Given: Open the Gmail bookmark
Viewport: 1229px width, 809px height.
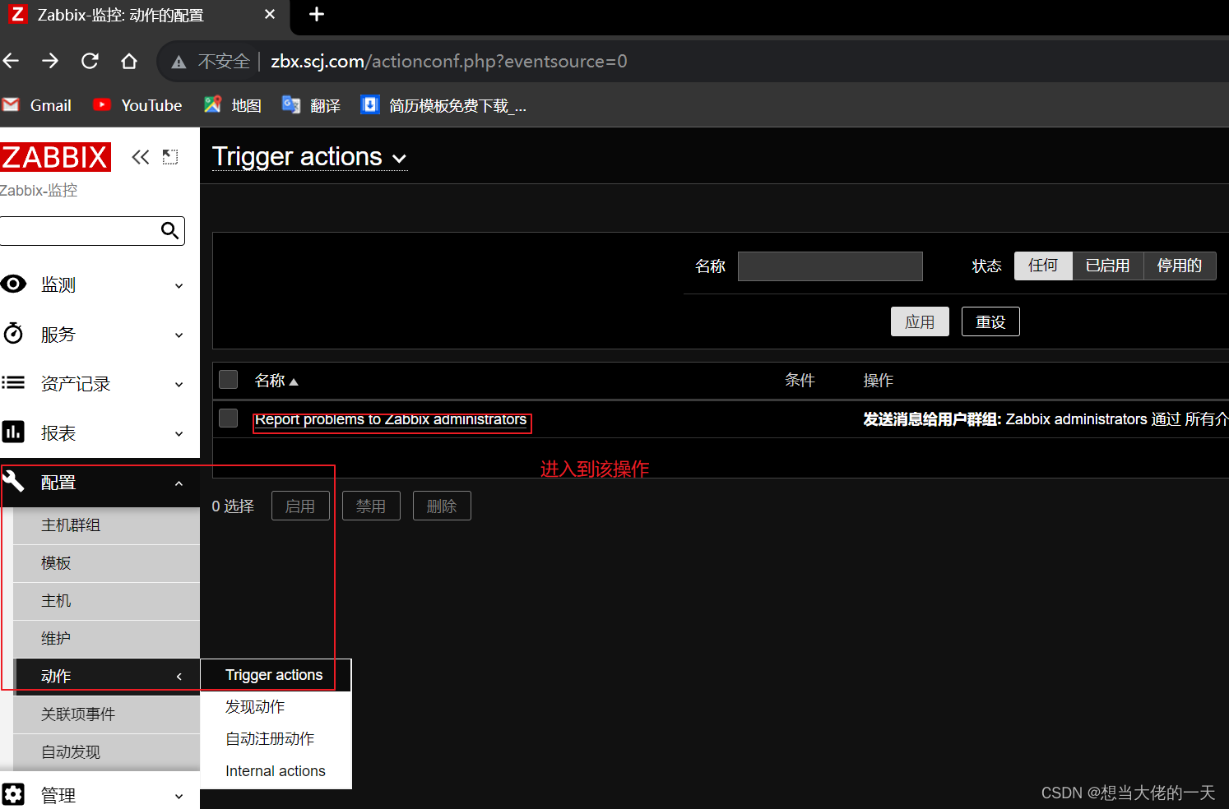Looking at the screenshot, I should 37,105.
